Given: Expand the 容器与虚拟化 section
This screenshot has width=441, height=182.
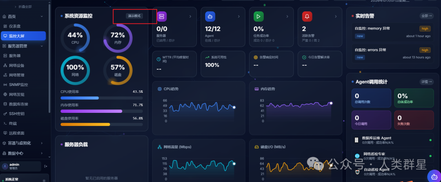Looking at the screenshot, I should click(x=23, y=143).
